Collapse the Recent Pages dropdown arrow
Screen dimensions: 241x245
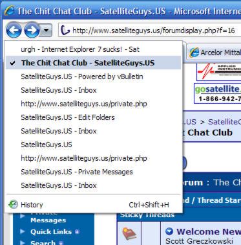[x=46, y=30]
